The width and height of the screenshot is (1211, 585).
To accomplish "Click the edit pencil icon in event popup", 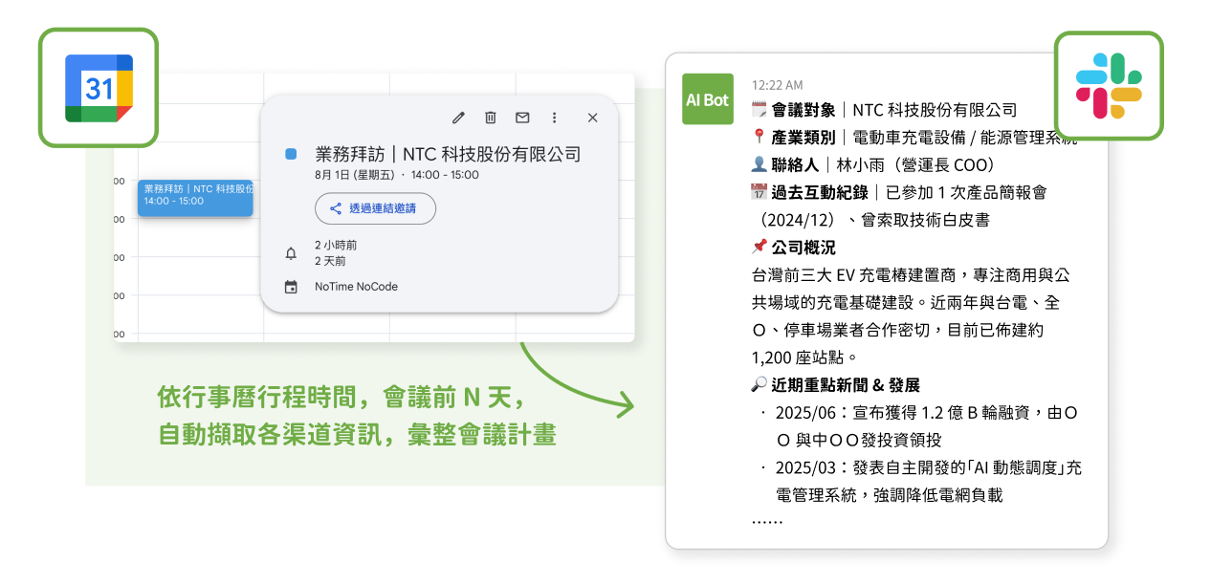I will tap(458, 118).
